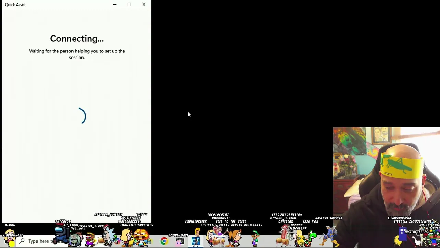
Task: Click the "Connecting..." heading text
Action: coord(77,39)
